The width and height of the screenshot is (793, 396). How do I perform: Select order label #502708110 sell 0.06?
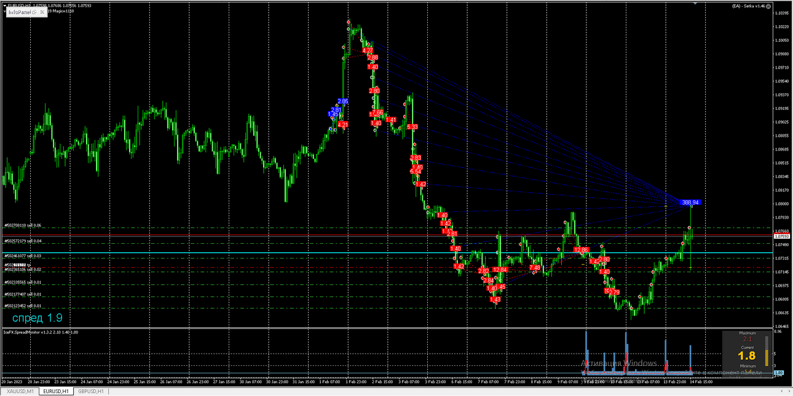coord(23,225)
